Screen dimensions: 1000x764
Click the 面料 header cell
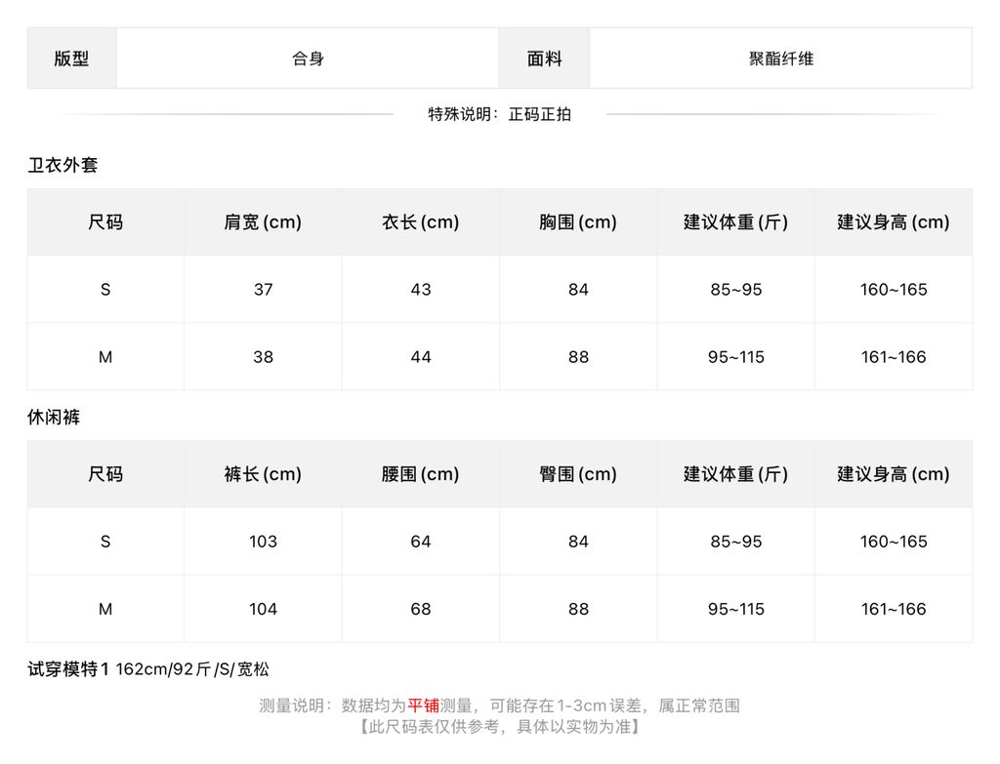click(544, 59)
